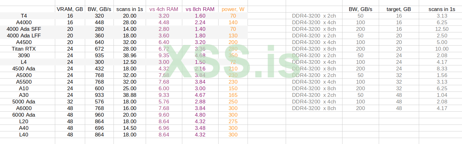Image resolution: width=462 pixels, height=144 pixels.
Task: Click the 5.00 scans value in DDR4 table
Action: click(442, 42)
